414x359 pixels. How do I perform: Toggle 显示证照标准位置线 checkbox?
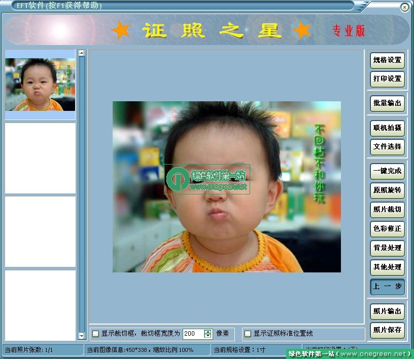[x=248, y=334]
